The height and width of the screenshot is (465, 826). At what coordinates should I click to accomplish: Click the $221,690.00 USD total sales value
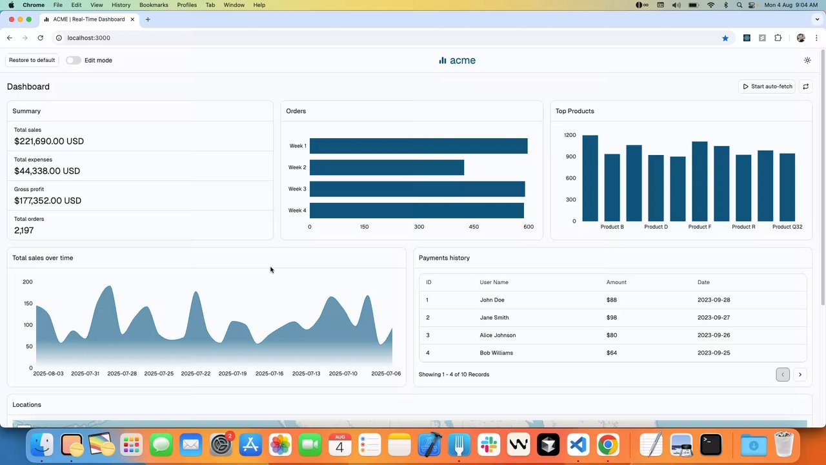[x=49, y=141]
